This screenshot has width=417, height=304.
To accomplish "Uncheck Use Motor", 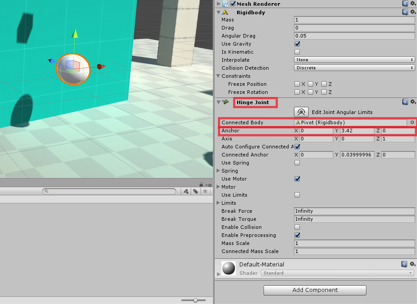I will (297, 179).
